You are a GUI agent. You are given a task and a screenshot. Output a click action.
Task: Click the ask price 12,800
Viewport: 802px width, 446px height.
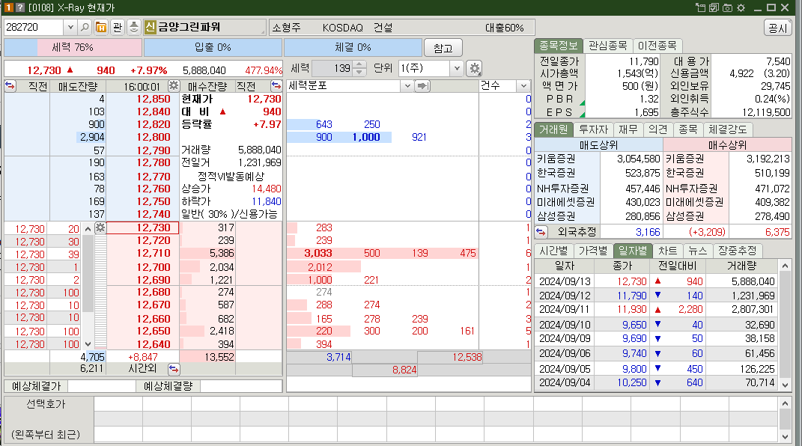coord(153,137)
